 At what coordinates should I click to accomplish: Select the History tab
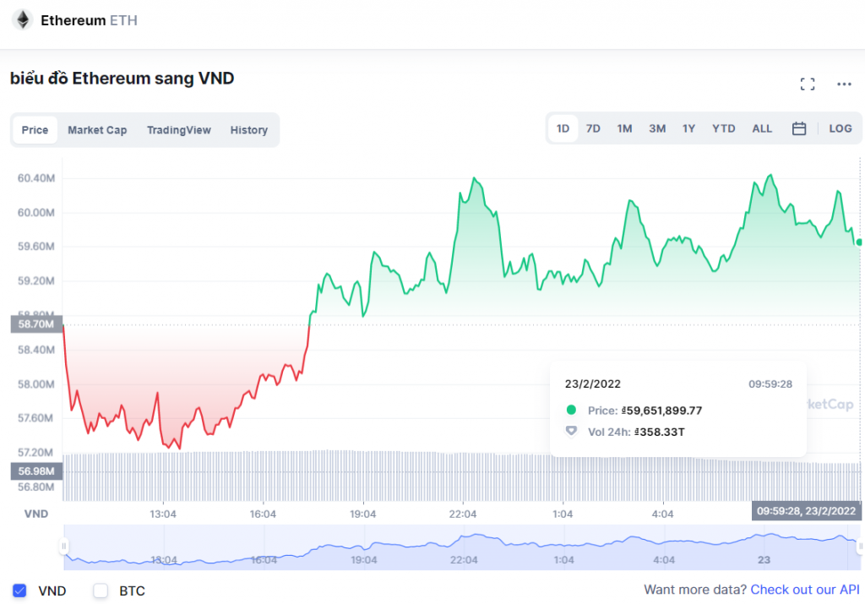click(x=248, y=130)
